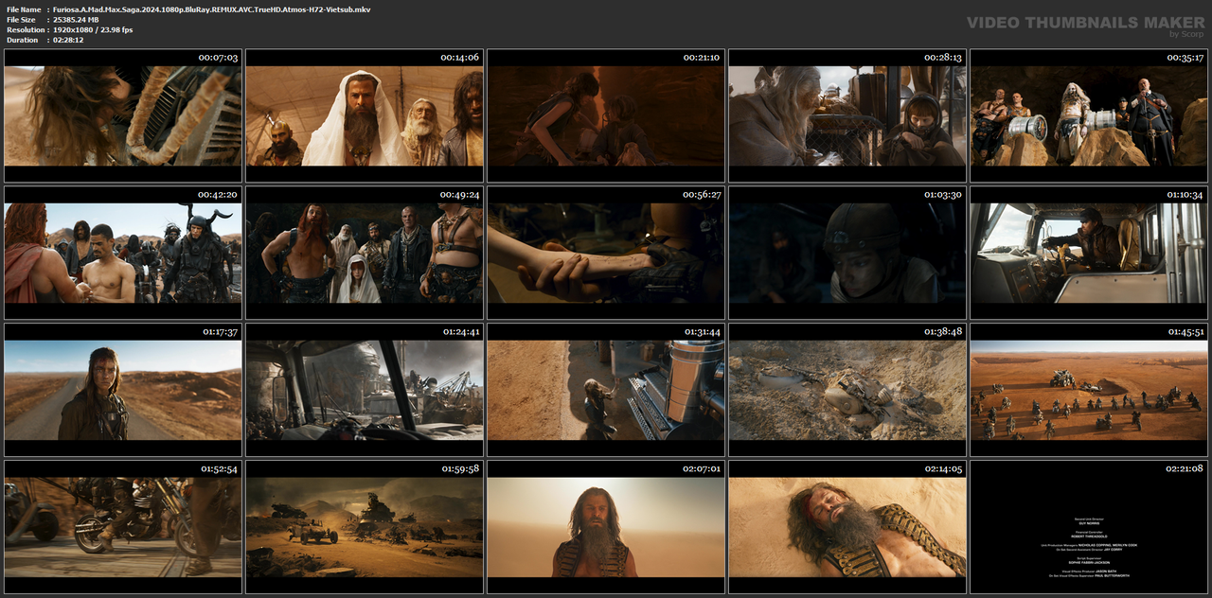Open the frame at 00:49:24
This screenshot has height=598, width=1212.
click(365, 253)
